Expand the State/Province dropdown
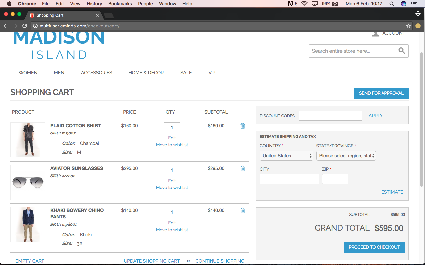Image resolution: width=425 pixels, height=265 pixels. pyautogui.click(x=346, y=156)
